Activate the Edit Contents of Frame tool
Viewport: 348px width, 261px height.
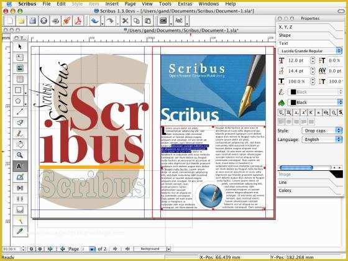[x=20, y=166]
